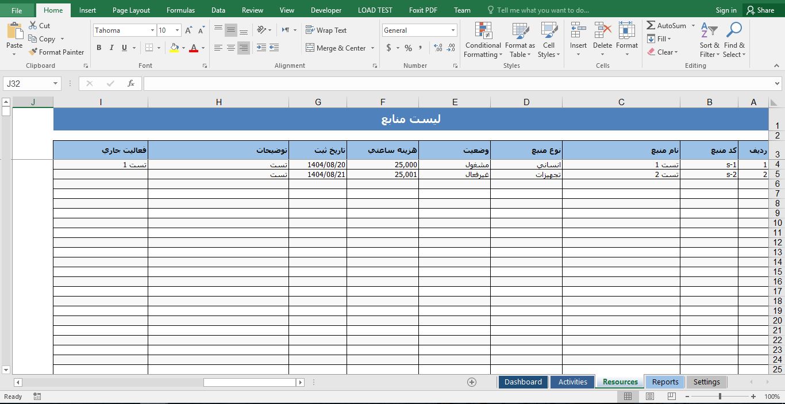
Task: Click Sign in link
Action: click(726, 10)
